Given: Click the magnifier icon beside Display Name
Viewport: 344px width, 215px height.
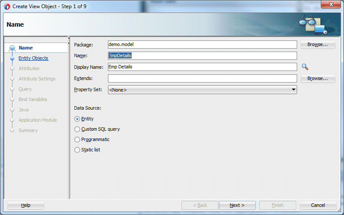Looking at the screenshot, I should click(x=305, y=67).
